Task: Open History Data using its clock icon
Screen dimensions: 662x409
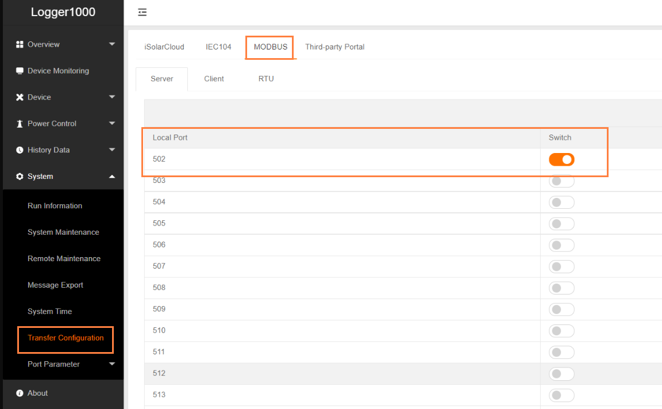Action: tap(20, 150)
